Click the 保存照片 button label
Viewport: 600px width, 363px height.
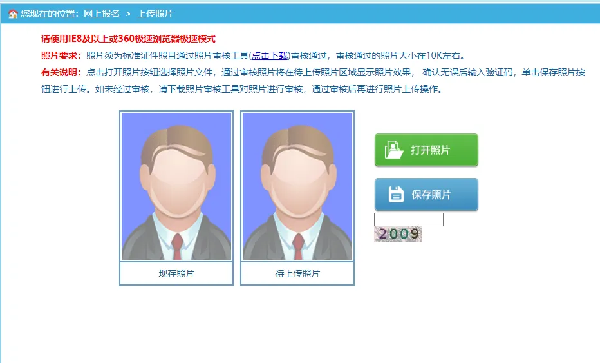[x=431, y=194]
